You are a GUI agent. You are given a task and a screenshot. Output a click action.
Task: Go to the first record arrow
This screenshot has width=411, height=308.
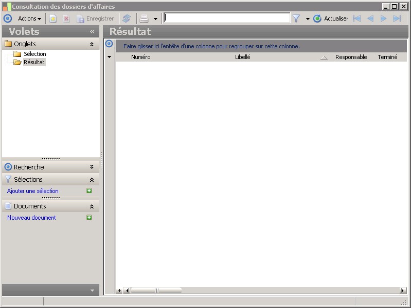[x=357, y=18]
